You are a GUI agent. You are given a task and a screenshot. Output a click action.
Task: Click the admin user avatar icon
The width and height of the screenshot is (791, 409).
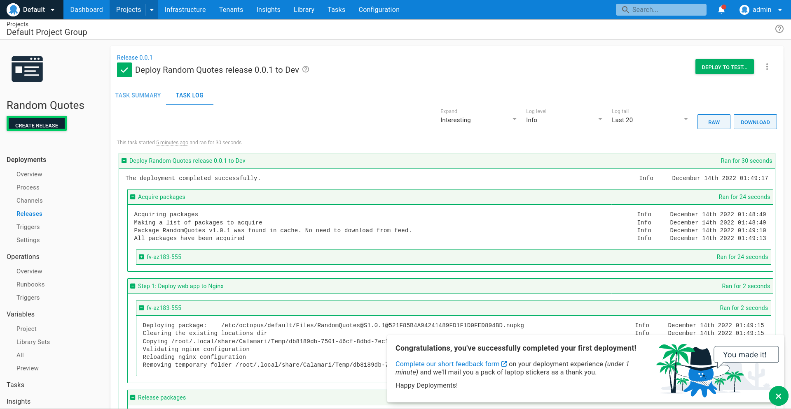(x=744, y=9)
